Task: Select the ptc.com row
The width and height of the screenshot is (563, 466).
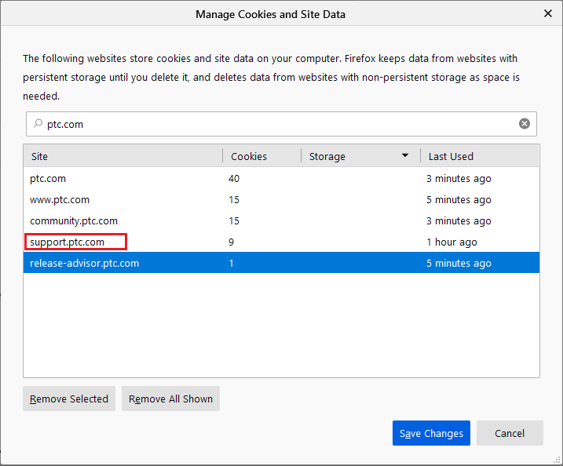Action: tap(47, 178)
